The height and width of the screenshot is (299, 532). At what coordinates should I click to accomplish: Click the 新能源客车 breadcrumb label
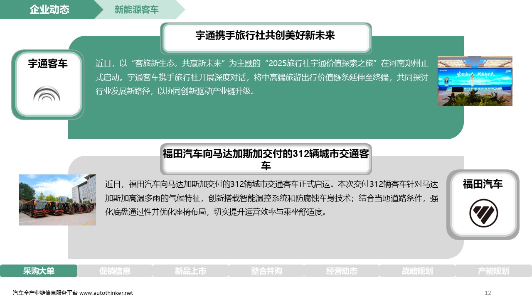(136, 10)
